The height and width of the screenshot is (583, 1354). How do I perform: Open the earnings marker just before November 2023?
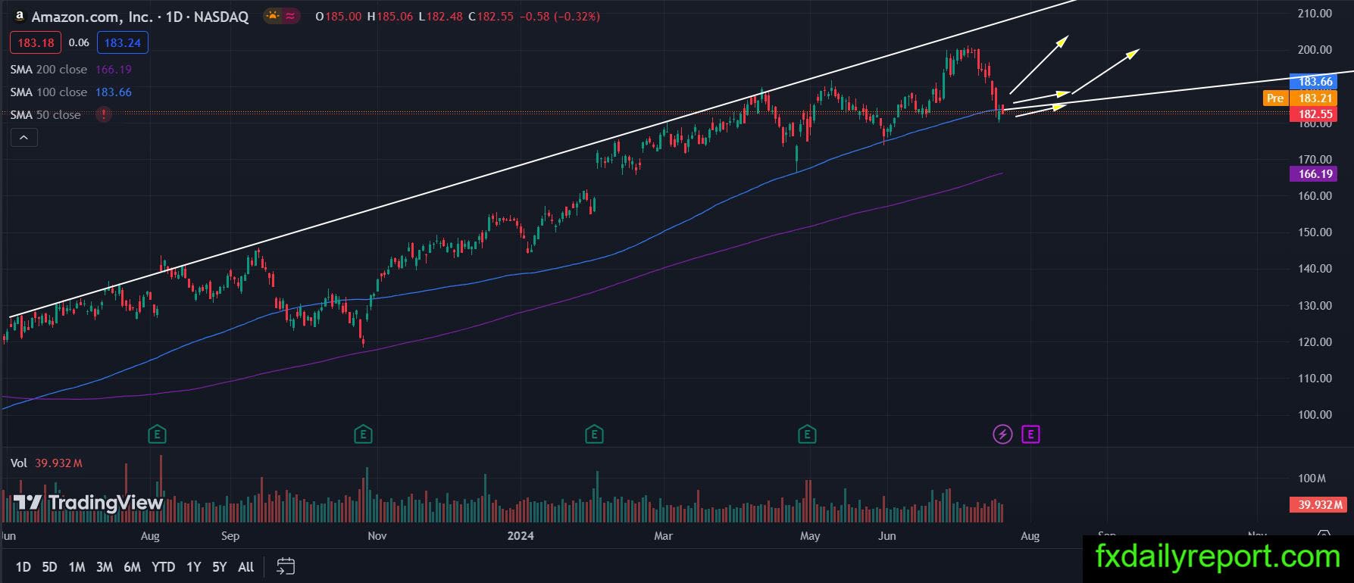(x=363, y=435)
